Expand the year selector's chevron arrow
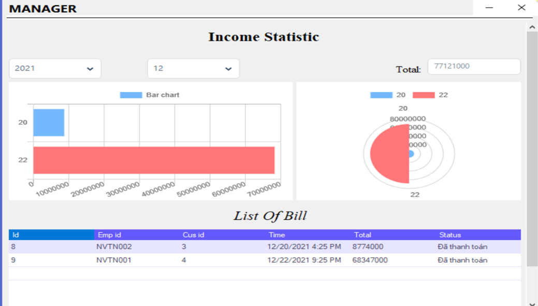This screenshot has width=538, height=306. pyautogui.click(x=91, y=68)
